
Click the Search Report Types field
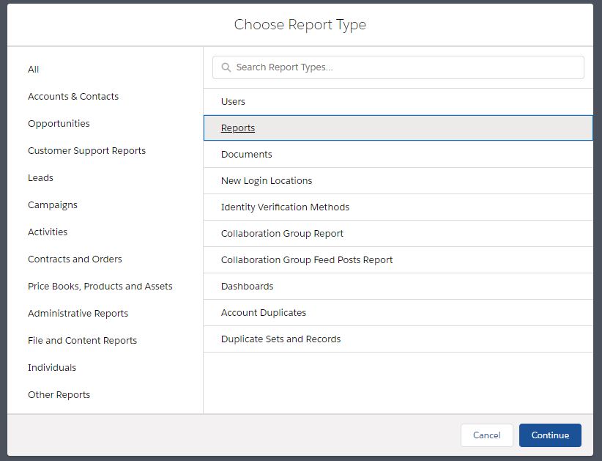(403, 67)
